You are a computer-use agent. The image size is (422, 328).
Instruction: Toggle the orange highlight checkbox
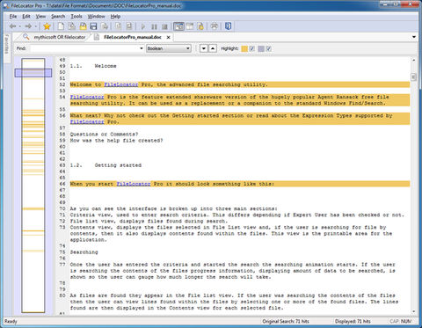(251, 48)
